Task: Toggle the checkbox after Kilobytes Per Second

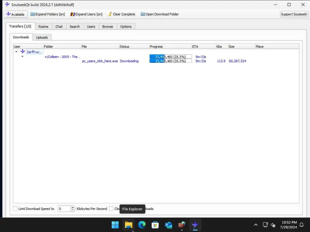Action: pyautogui.click(x=111, y=208)
